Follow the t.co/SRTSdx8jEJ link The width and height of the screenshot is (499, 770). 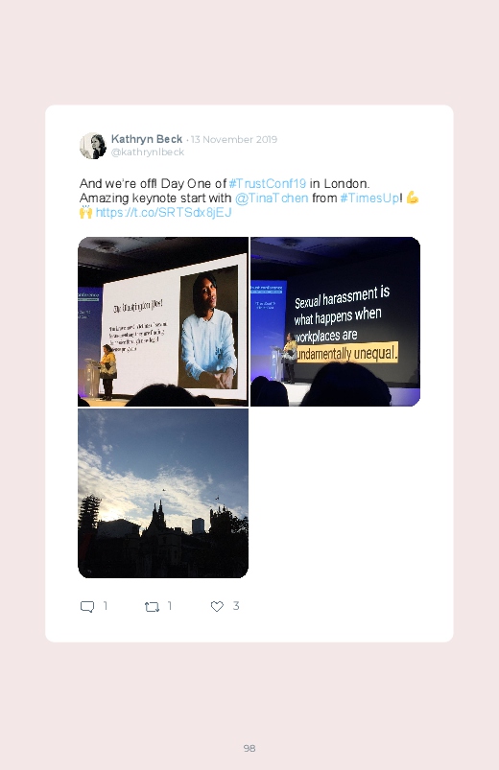(164, 212)
